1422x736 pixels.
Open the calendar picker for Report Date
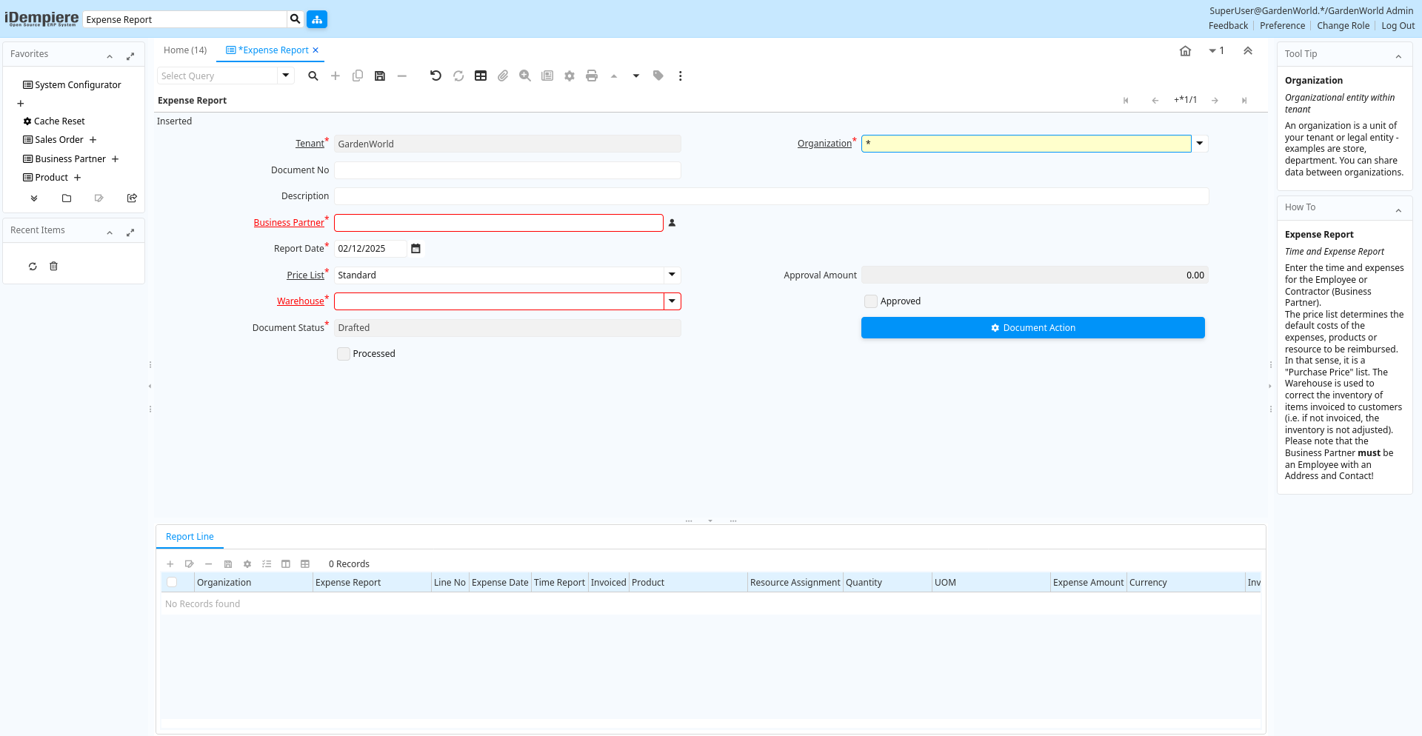click(x=415, y=249)
